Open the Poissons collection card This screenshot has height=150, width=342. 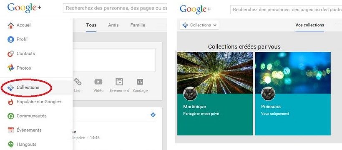[293, 94]
